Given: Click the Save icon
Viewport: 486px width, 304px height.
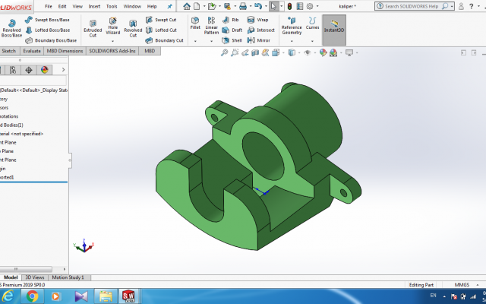Looking at the screenshot, I should click(227, 6).
